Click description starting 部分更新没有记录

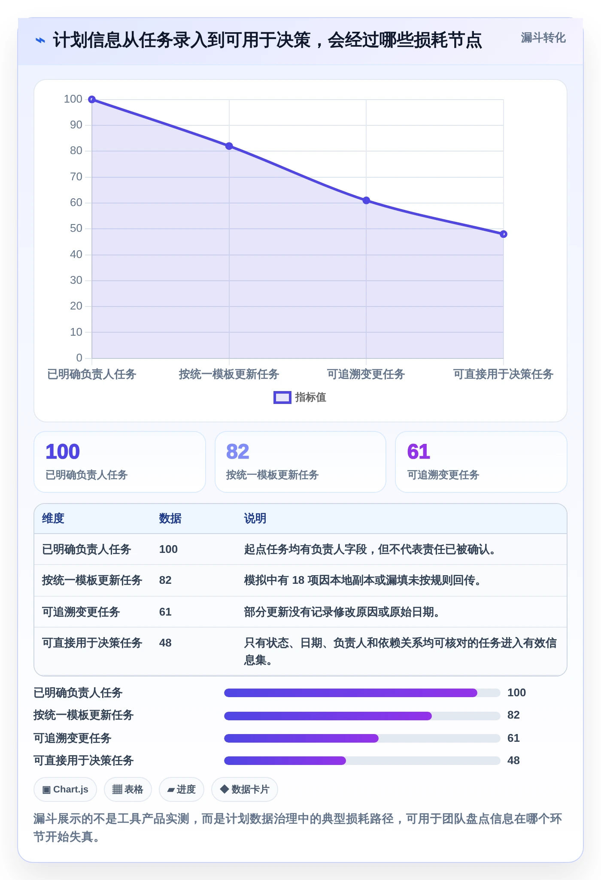342,612
